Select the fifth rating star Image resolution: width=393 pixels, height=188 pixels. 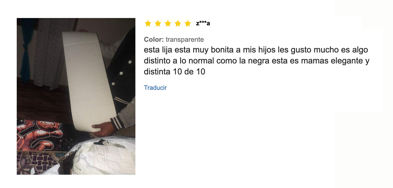point(188,23)
